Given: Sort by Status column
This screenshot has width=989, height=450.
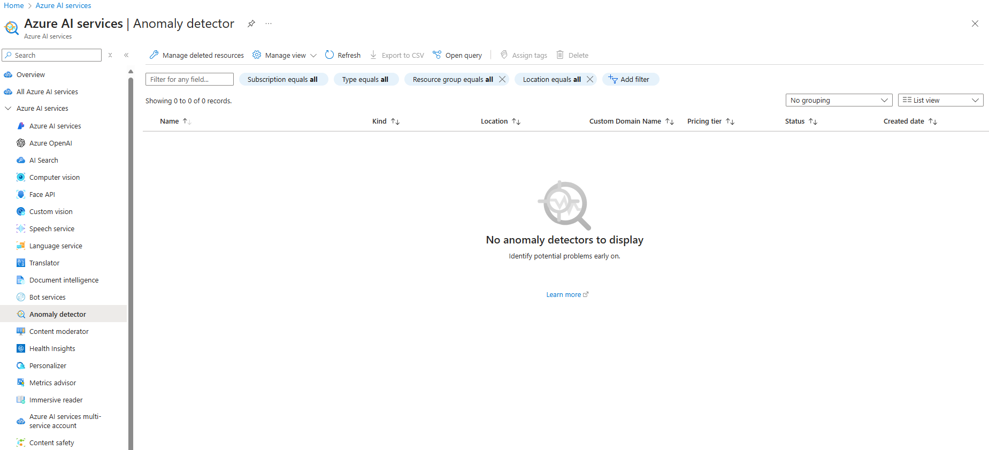Looking at the screenshot, I should pyautogui.click(x=801, y=121).
